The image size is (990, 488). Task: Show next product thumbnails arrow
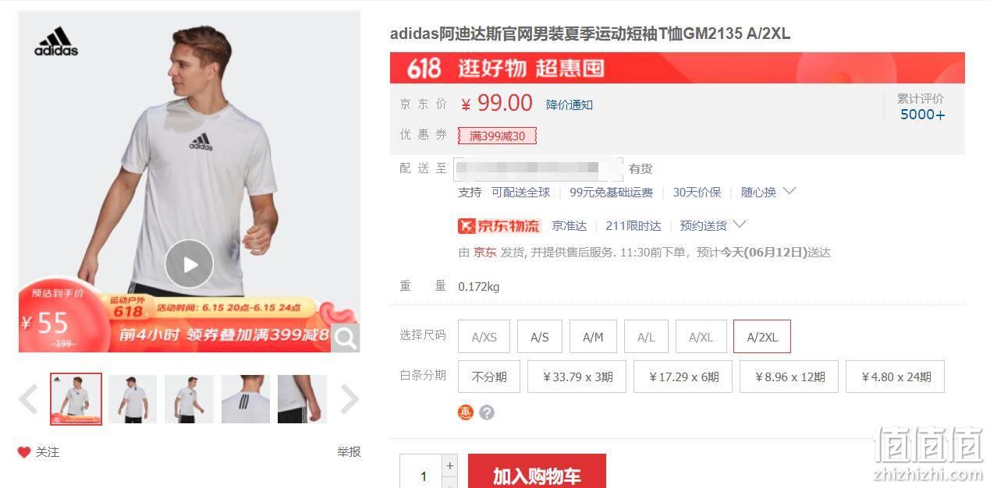pyautogui.click(x=350, y=399)
